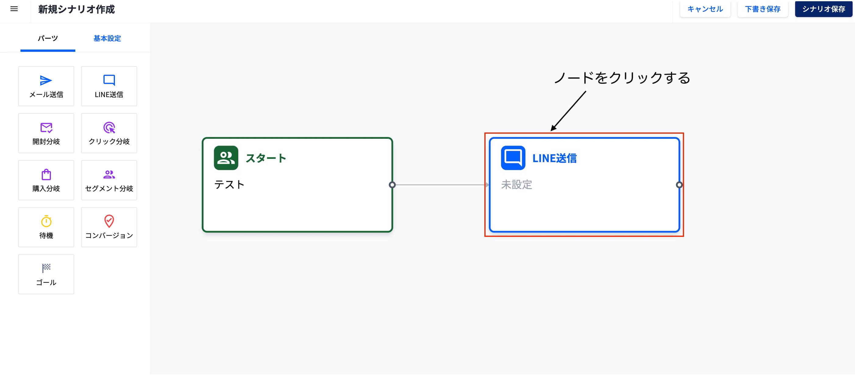Switch to the パーツ tab
Viewport: 855px width, 375px height.
48,38
